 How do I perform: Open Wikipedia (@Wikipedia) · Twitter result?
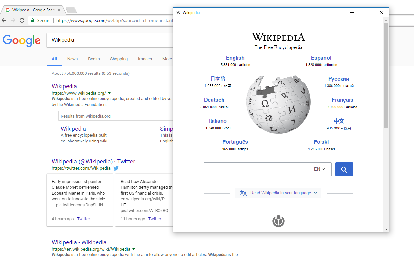[93, 162]
